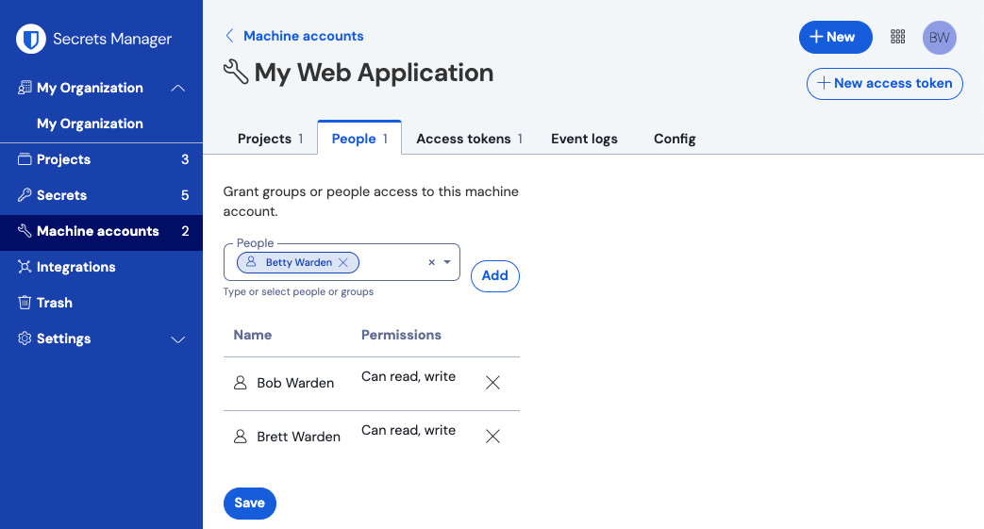This screenshot has width=984, height=529.
Task: Open the People selection dropdown arrow
Action: point(447,263)
